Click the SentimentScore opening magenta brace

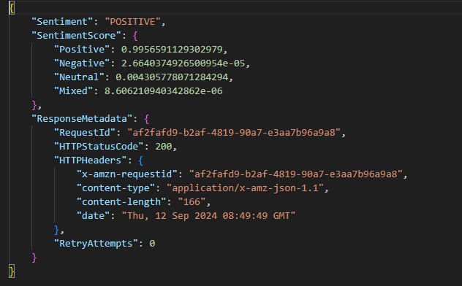[135, 36]
